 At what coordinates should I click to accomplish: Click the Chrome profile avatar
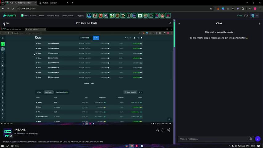[x=255, y=9]
